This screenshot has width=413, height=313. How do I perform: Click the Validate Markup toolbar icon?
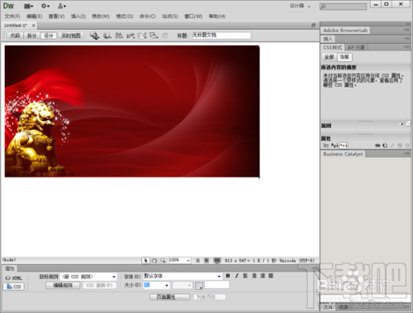pyautogui.click(x=131, y=36)
